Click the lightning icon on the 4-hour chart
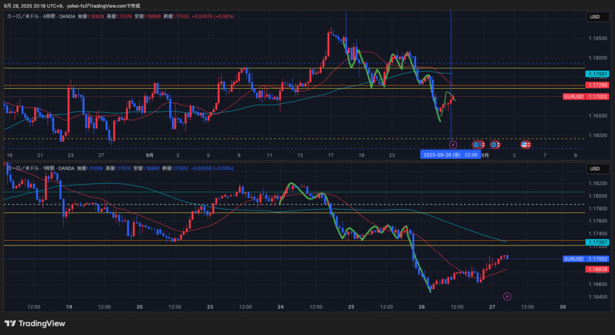 tap(453, 145)
